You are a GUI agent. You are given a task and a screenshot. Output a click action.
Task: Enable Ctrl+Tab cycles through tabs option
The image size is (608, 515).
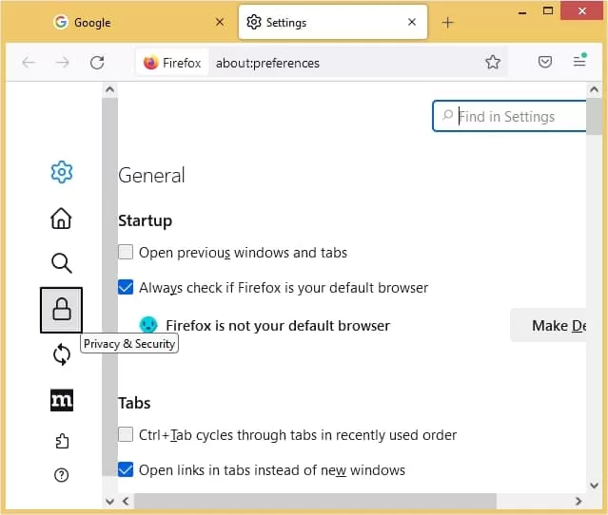[126, 434]
